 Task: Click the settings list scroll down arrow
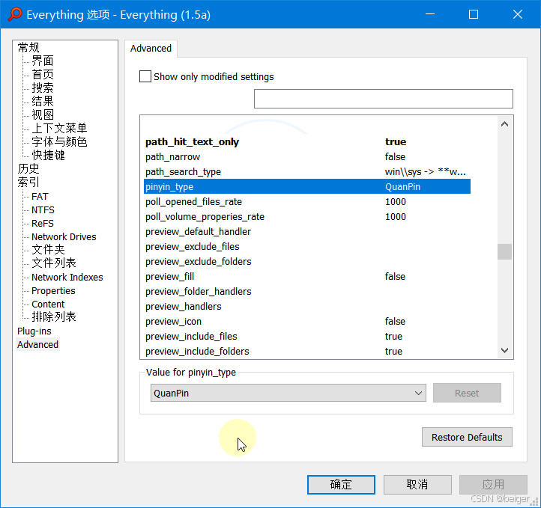coord(504,350)
